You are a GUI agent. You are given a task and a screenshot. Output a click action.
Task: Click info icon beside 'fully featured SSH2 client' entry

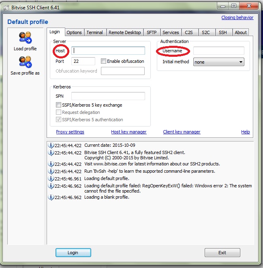coord(51,152)
